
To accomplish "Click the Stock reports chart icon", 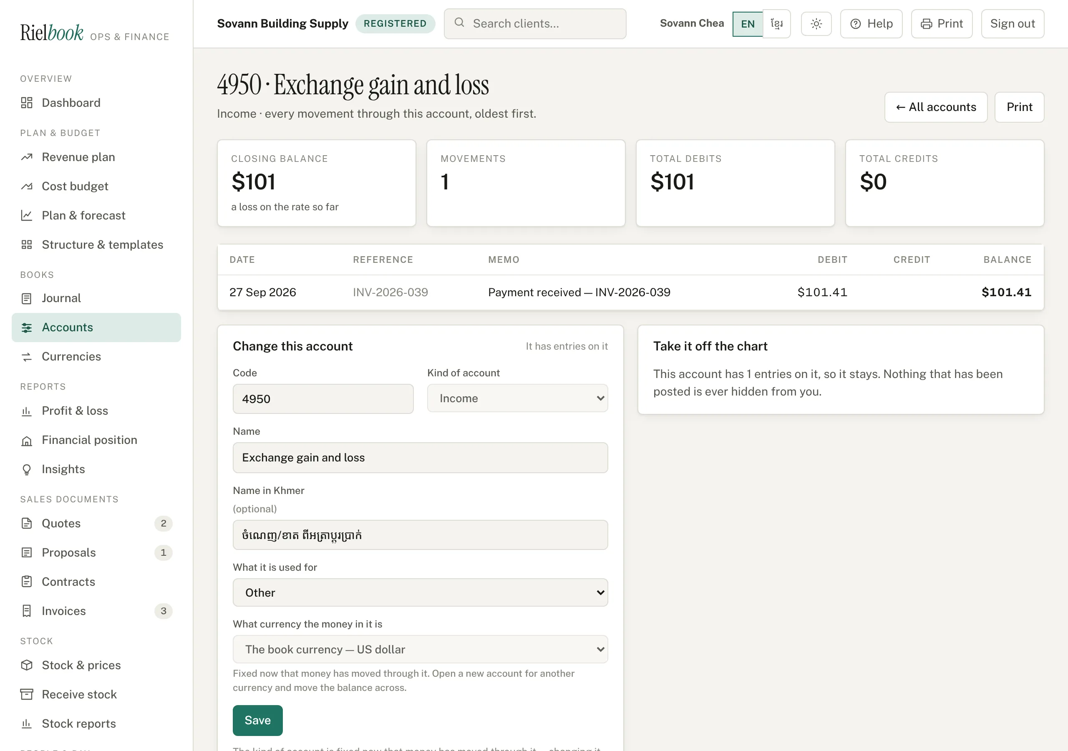I will (27, 724).
